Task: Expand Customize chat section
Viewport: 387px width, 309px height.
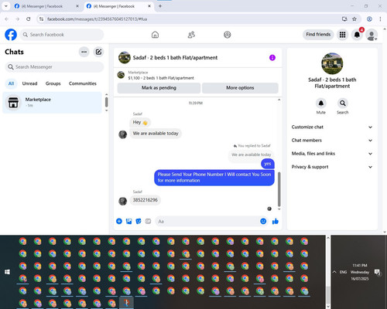Action: pos(332,127)
